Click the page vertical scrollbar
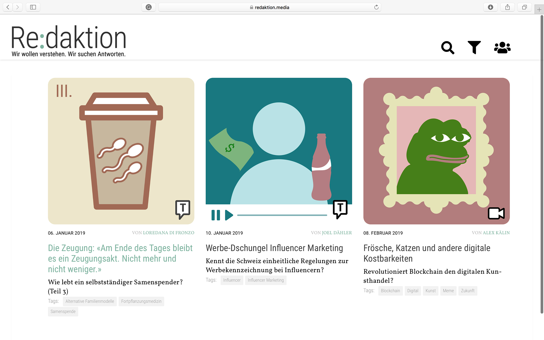Viewport: 544px width, 340px height. (x=542, y=164)
